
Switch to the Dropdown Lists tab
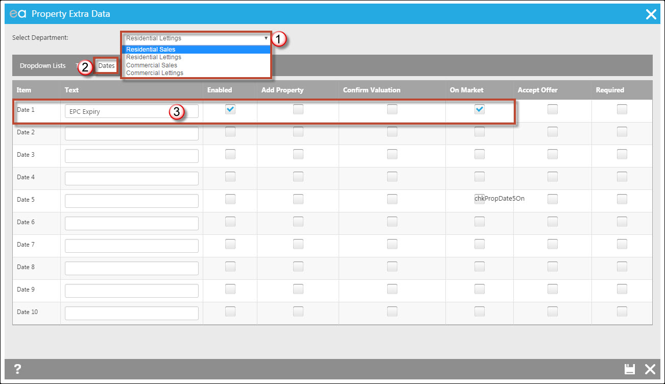pos(43,66)
